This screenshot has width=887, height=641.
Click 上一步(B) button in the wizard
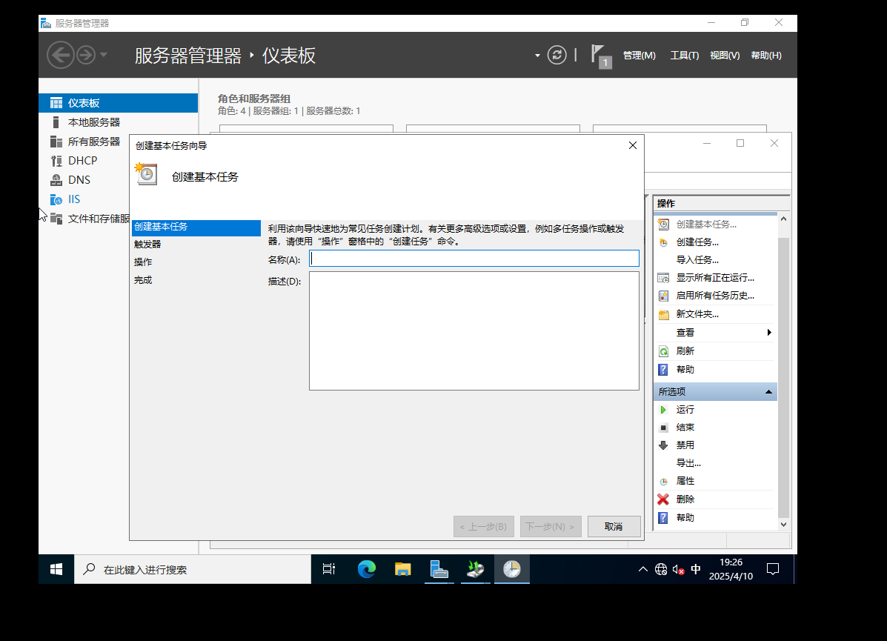coord(484,527)
